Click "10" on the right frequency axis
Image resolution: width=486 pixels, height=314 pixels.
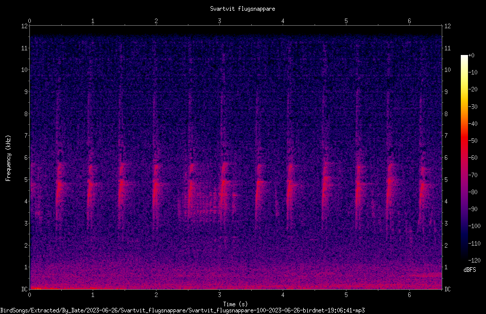[x=447, y=70]
